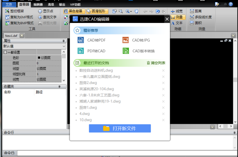238x157 pixels.
Task: Toggle 黑色背景 black background
Action: click(x=75, y=11)
